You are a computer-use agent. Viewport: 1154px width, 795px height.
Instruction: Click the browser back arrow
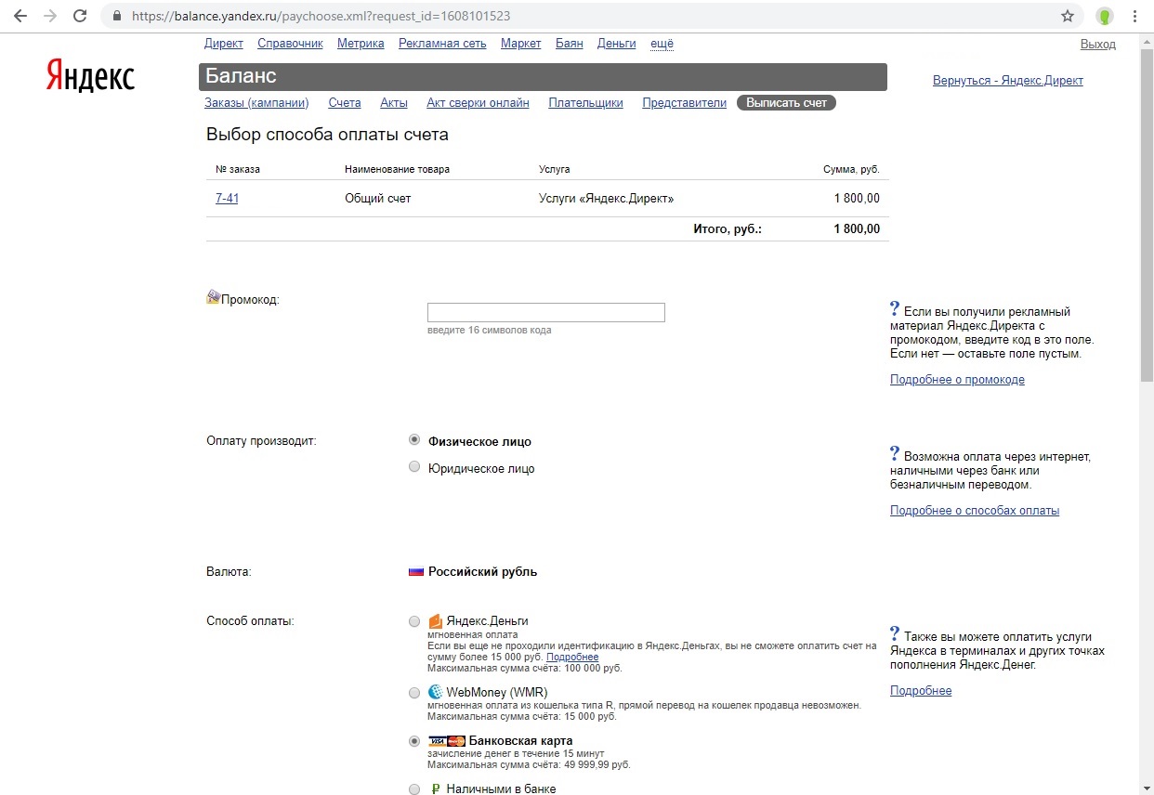point(20,16)
